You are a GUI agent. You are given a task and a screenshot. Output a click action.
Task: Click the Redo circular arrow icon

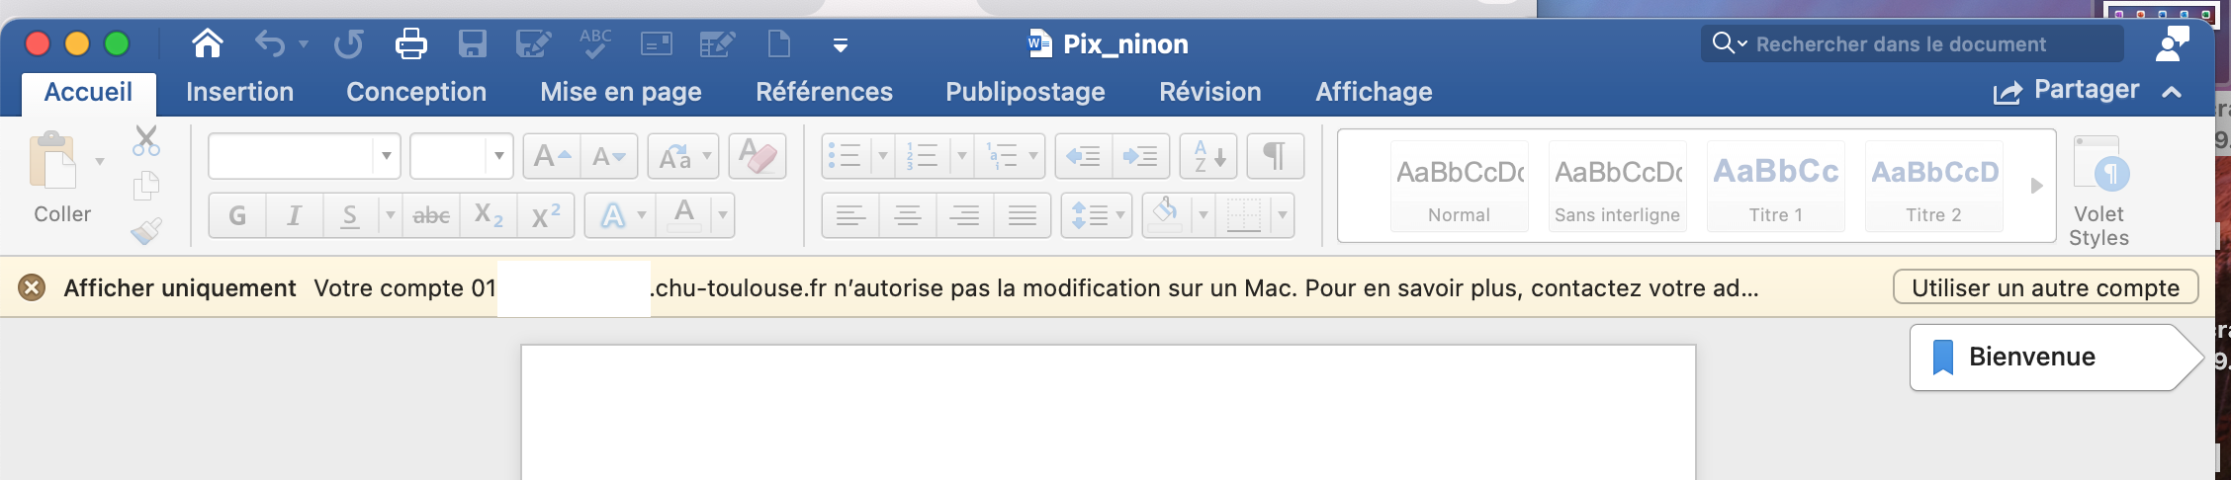348,44
